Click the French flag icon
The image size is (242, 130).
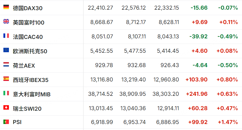(6, 36)
